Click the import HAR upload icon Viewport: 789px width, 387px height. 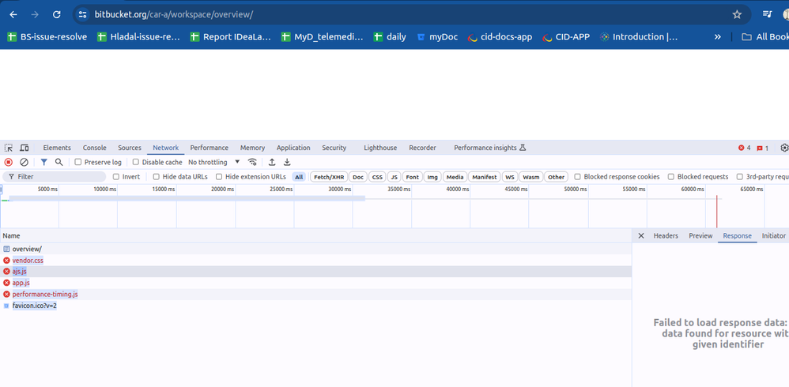(272, 163)
